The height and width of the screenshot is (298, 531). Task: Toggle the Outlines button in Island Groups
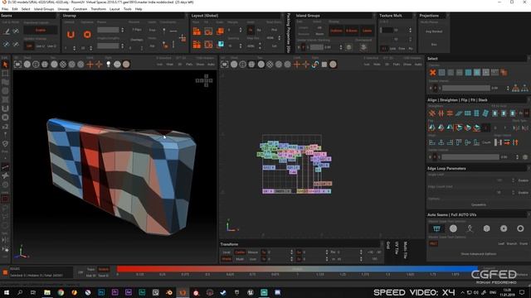pyautogui.click(x=336, y=31)
